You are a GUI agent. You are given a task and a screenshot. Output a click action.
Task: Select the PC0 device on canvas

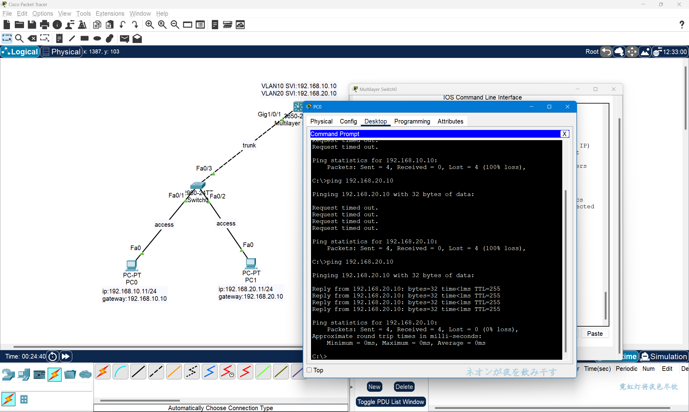(132, 265)
